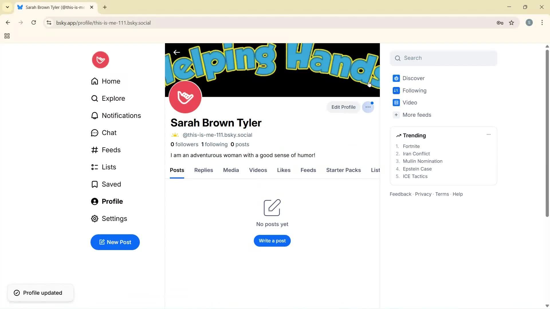Open the three-dot menu next to Edit Profile
The height and width of the screenshot is (309, 550).
click(x=368, y=107)
